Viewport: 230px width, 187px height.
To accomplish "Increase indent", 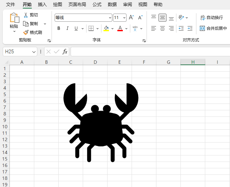I will click(x=190, y=28).
